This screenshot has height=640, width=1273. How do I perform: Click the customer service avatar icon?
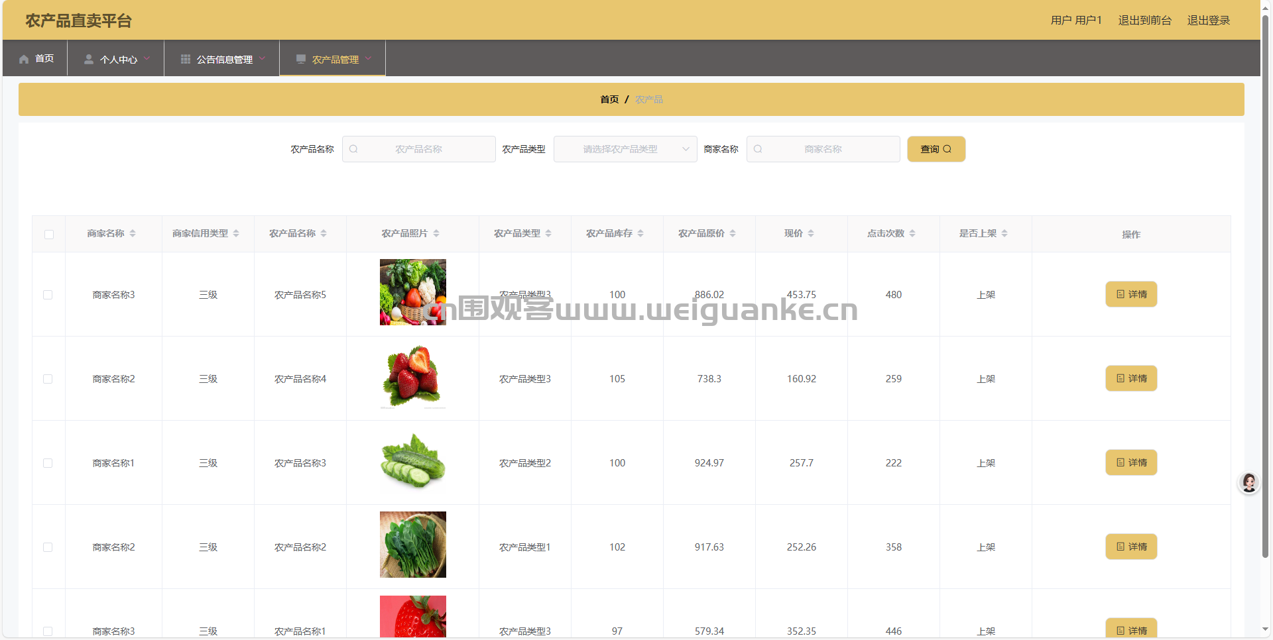pos(1249,482)
